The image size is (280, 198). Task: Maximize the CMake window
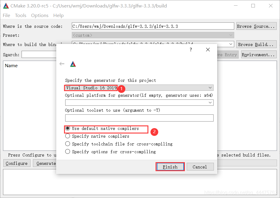point(253,6)
